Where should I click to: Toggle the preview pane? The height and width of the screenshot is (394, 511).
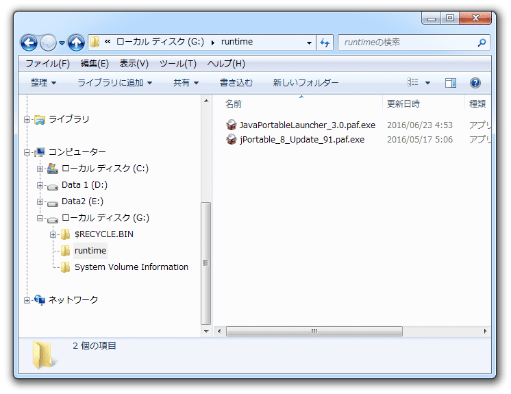pos(451,83)
